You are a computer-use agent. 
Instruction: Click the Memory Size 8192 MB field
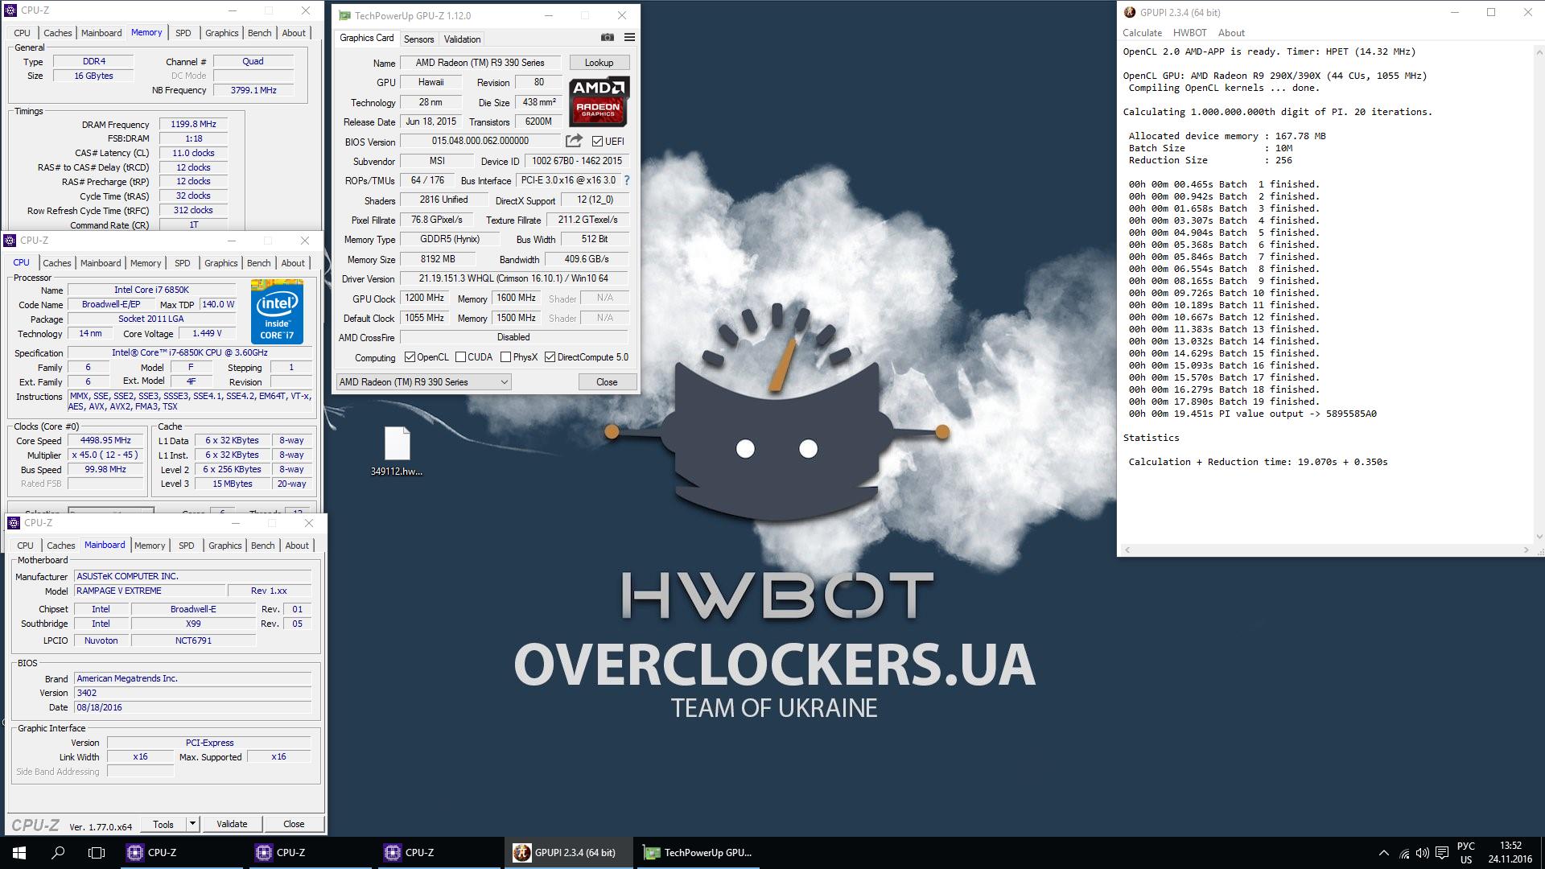click(x=438, y=259)
